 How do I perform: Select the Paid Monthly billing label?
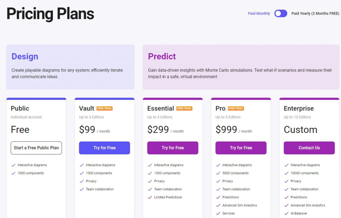(x=259, y=13)
